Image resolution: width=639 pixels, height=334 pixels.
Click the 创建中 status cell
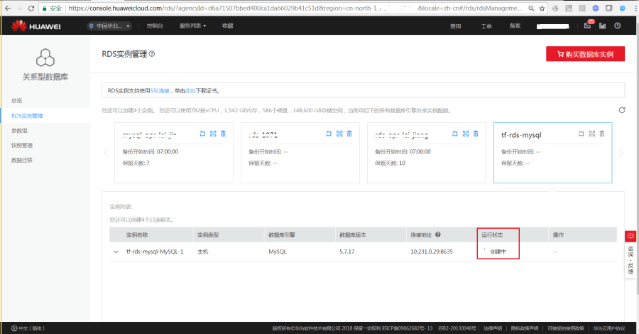pos(498,252)
